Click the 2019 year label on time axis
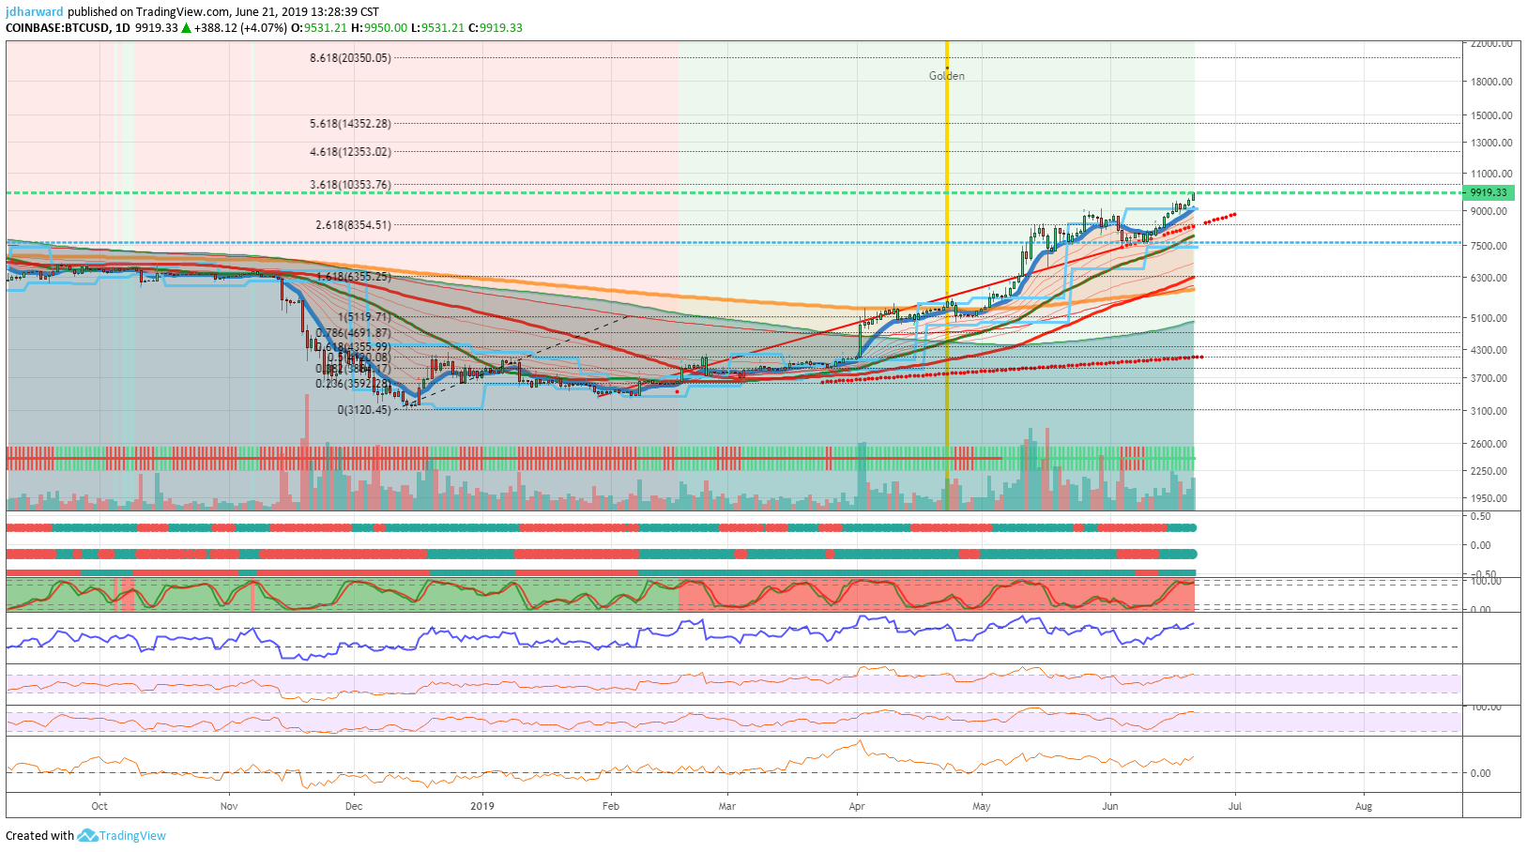The height and width of the screenshot is (852, 1527). [x=482, y=806]
